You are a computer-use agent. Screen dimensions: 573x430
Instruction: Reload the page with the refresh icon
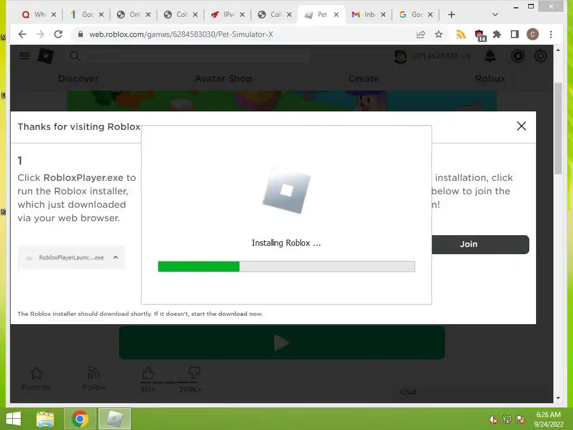(x=58, y=34)
